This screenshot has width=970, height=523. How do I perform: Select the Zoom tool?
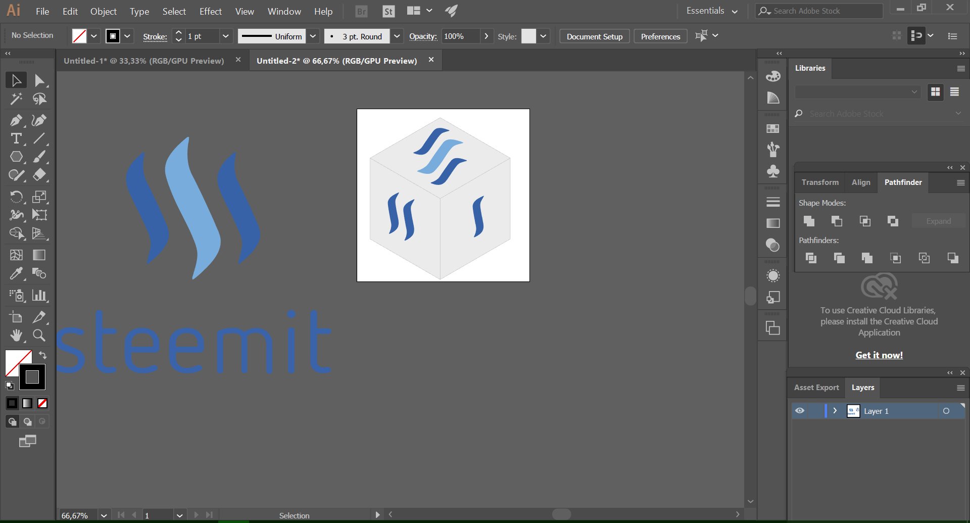39,335
